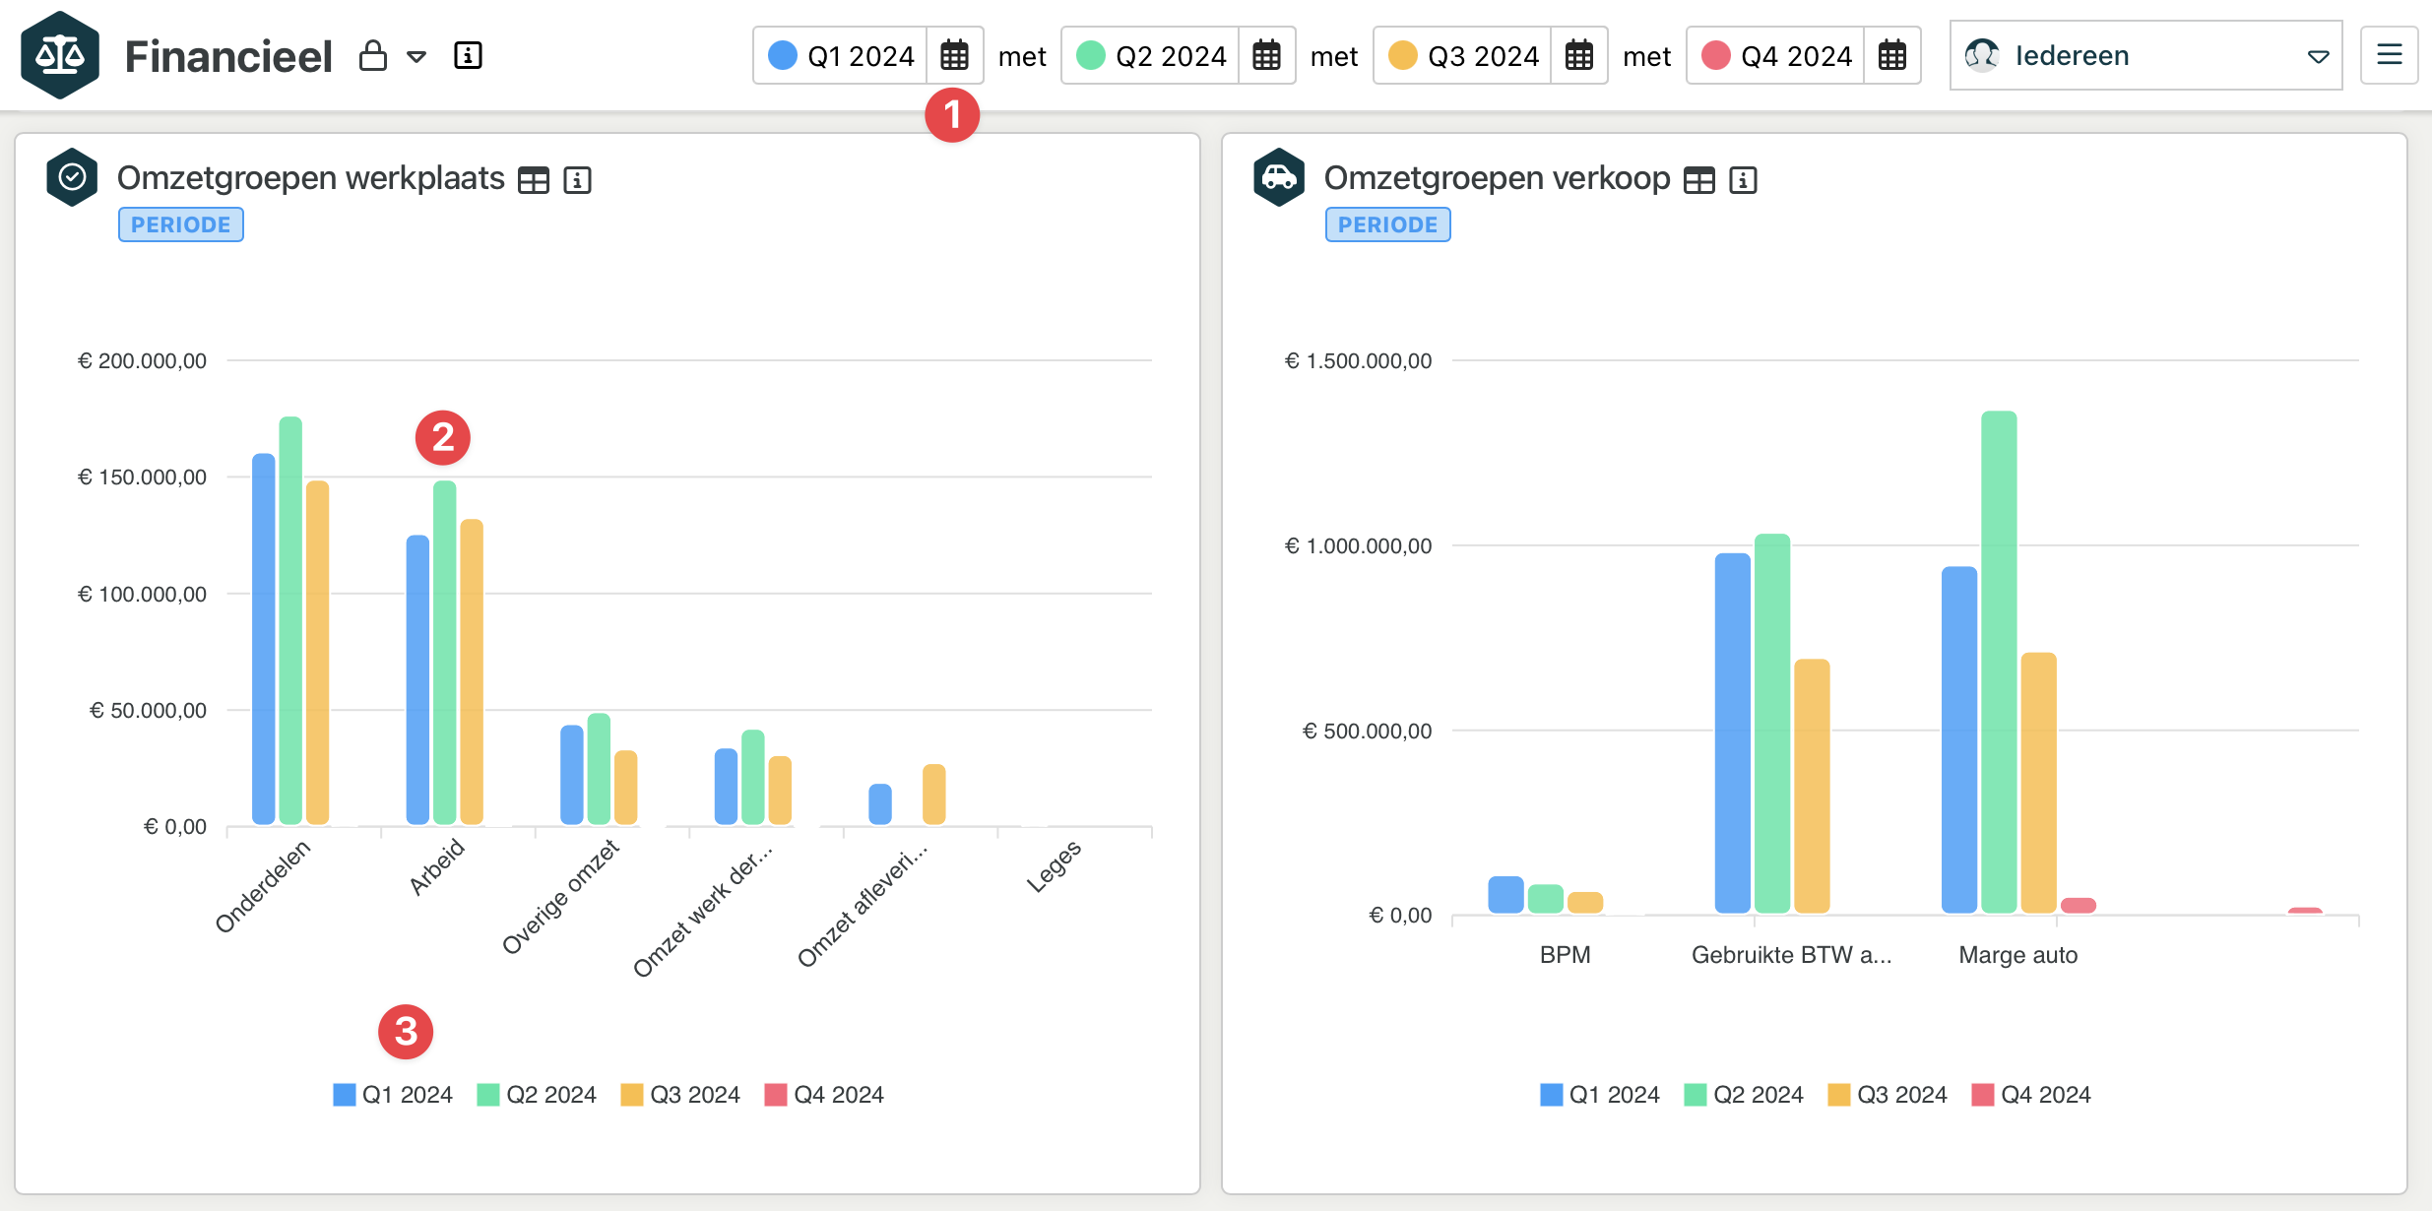Click the PERIODE badge under Omzetgroepen werkplaats

click(x=181, y=224)
